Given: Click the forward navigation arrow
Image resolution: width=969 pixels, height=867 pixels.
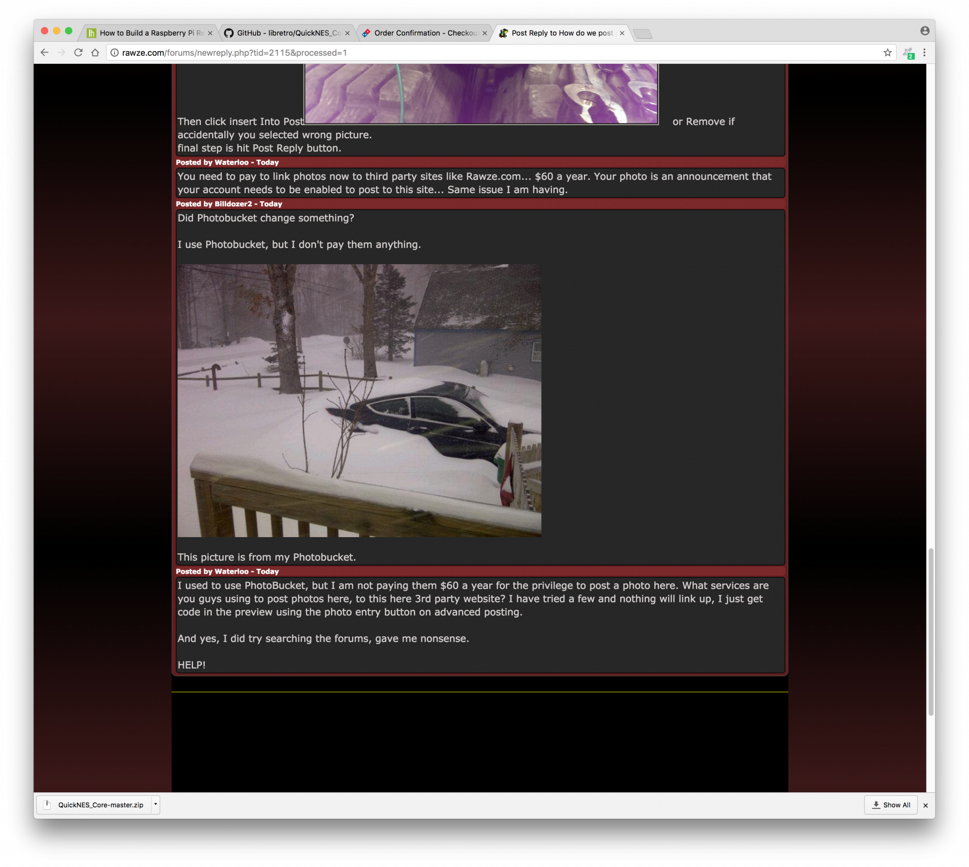Looking at the screenshot, I should point(62,53).
